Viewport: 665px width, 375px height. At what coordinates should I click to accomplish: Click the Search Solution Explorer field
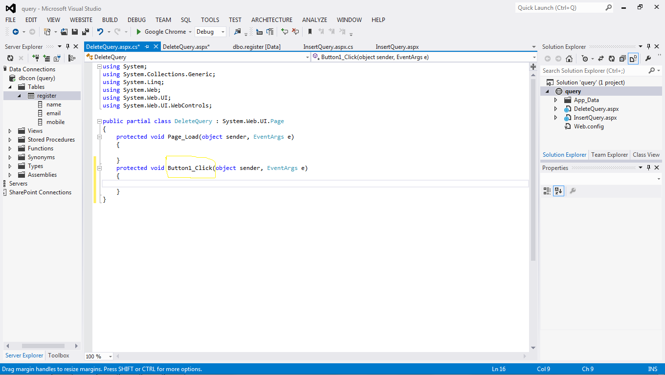595,71
